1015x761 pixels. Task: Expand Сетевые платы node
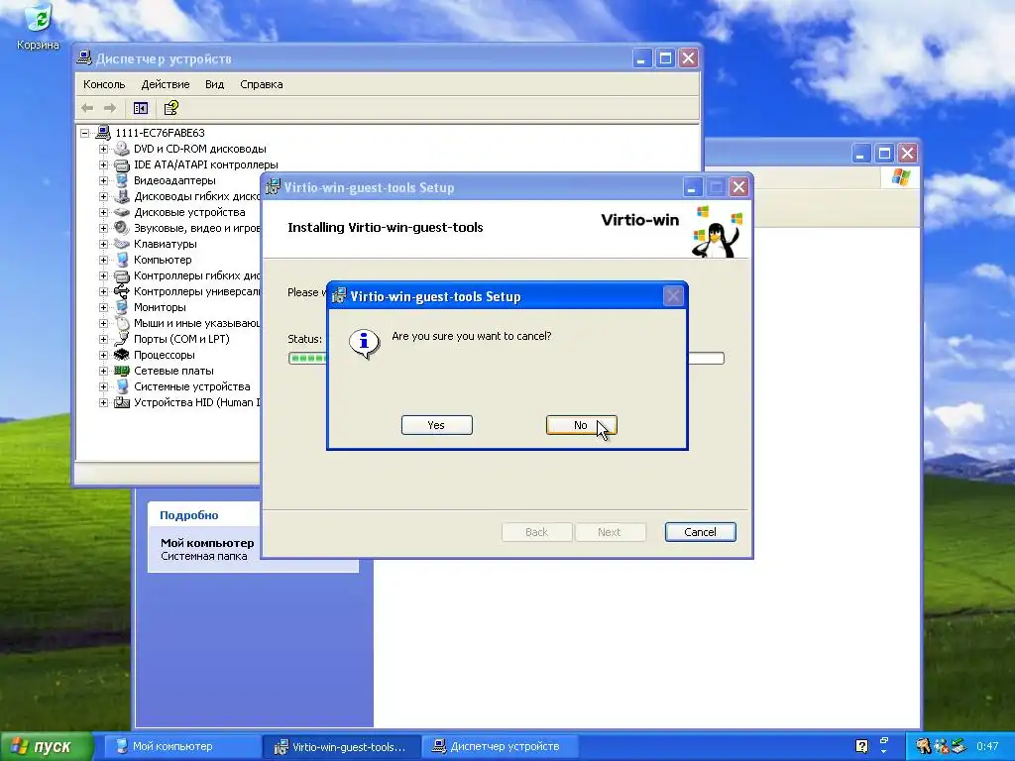pyautogui.click(x=103, y=371)
